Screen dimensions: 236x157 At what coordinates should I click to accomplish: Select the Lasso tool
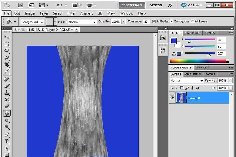[7, 51]
